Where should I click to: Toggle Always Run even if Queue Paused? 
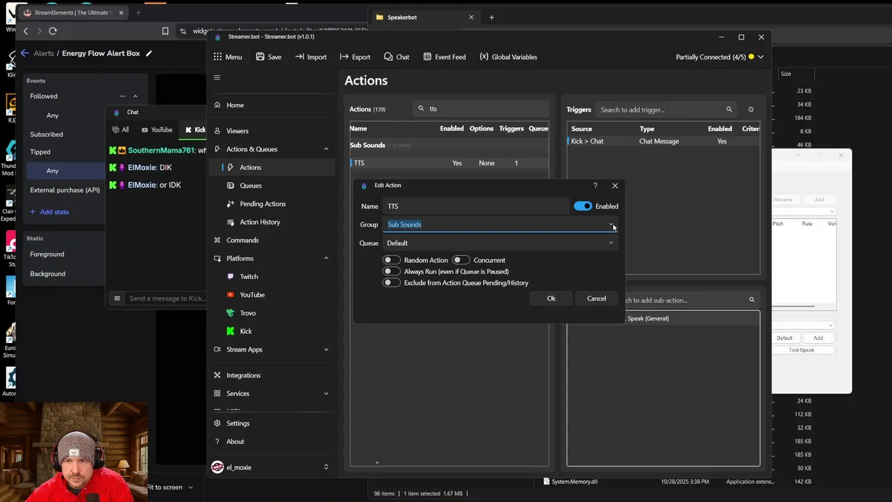pyautogui.click(x=392, y=271)
